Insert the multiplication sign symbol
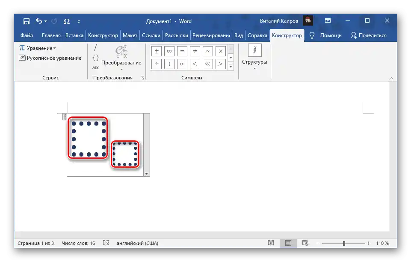The width and height of the screenshot is (411, 262). (x=221, y=51)
